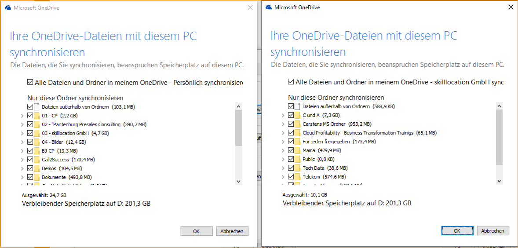Click folder icon of BJ-CP

click(x=37, y=150)
